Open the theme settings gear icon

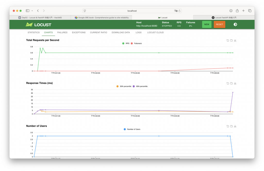[235, 24]
